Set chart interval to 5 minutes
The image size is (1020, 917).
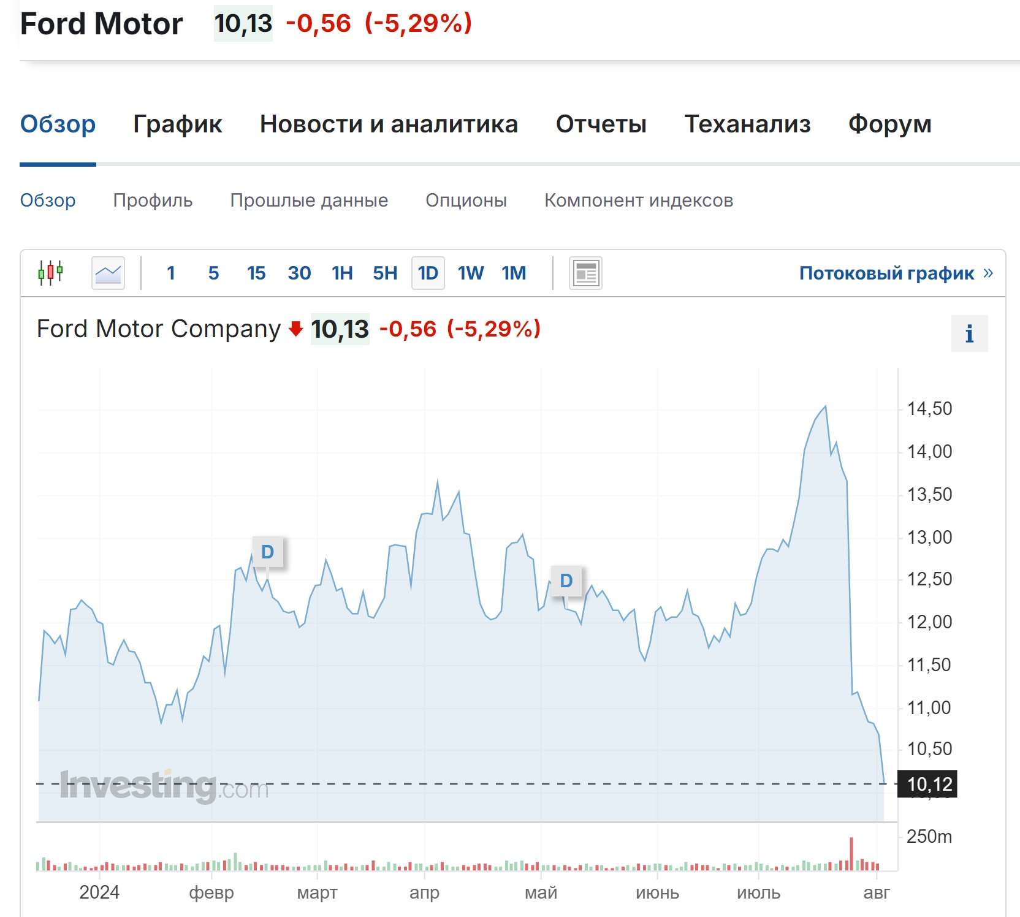click(213, 273)
